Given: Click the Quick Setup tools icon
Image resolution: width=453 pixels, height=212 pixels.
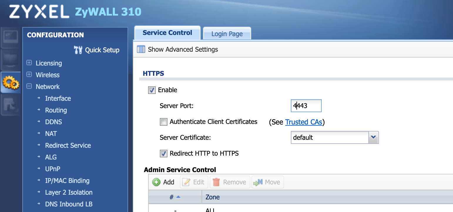Looking at the screenshot, I should click(78, 50).
